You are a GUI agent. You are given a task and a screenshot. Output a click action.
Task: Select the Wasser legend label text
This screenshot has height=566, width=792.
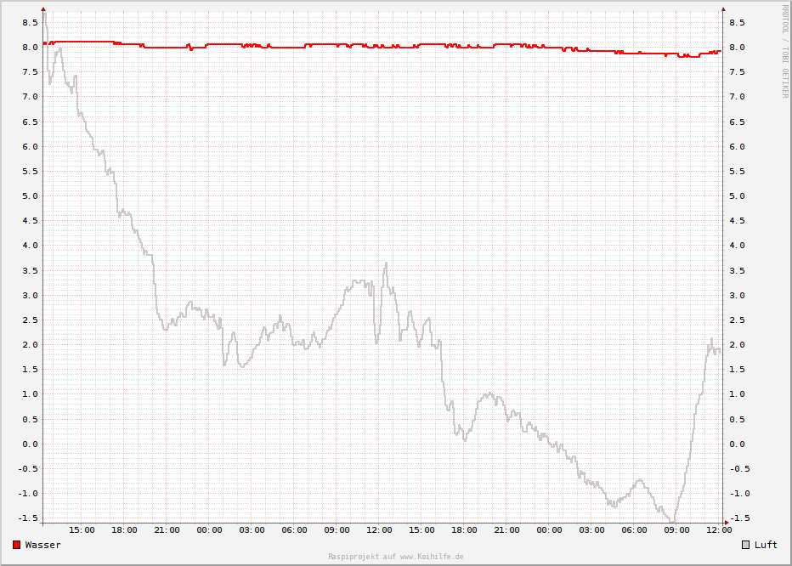point(42,545)
